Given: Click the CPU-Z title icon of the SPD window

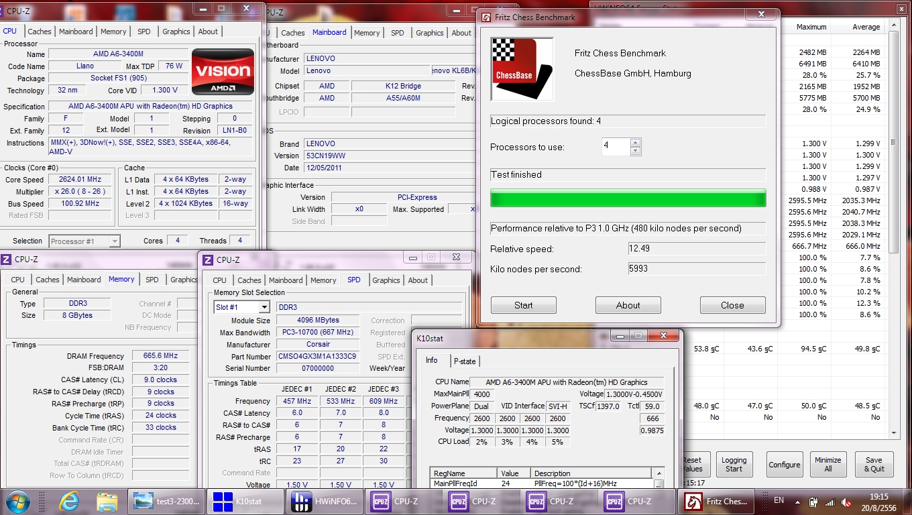Looking at the screenshot, I should [208, 260].
